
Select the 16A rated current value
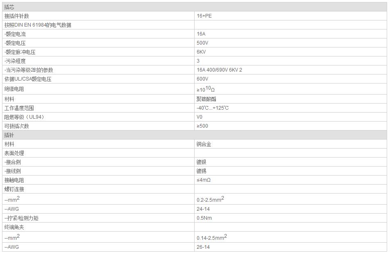click(x=201, y=34)
